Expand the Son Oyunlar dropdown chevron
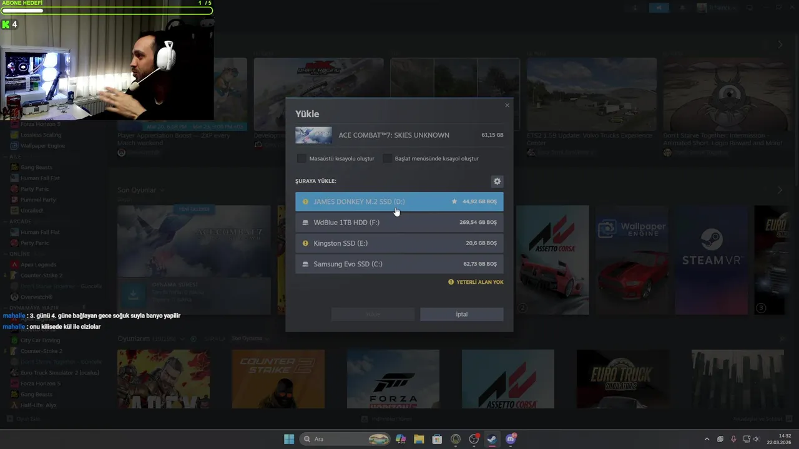 (162, 190)
